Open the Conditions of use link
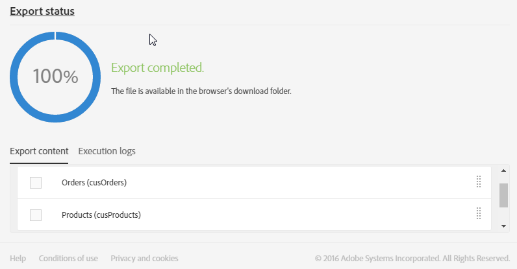 [68, 258]
